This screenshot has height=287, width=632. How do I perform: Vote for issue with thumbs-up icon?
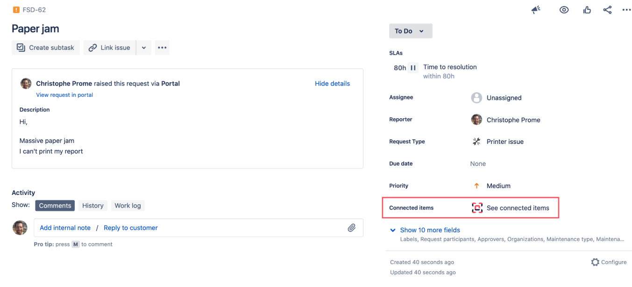point(587,10)
